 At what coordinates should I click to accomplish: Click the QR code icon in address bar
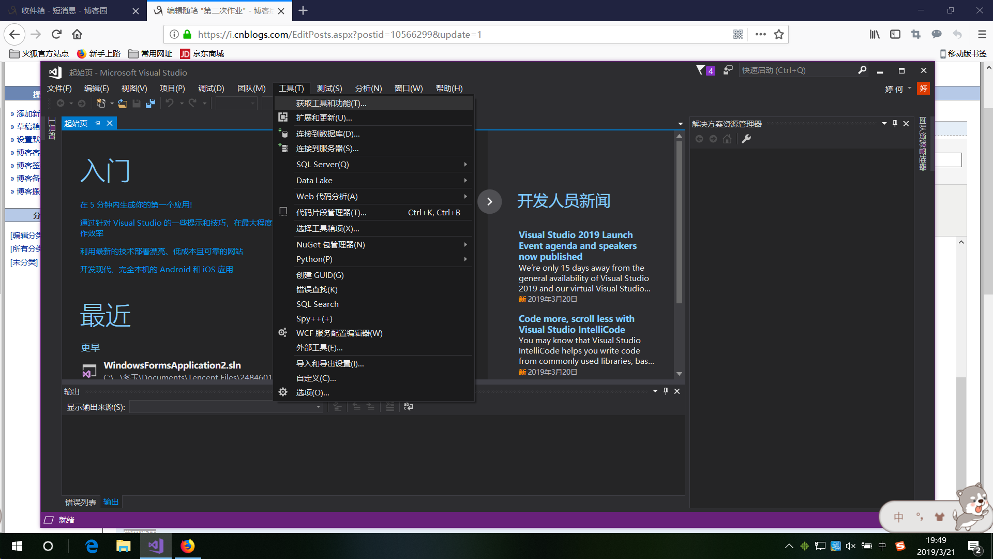click(x=738, y=34)
